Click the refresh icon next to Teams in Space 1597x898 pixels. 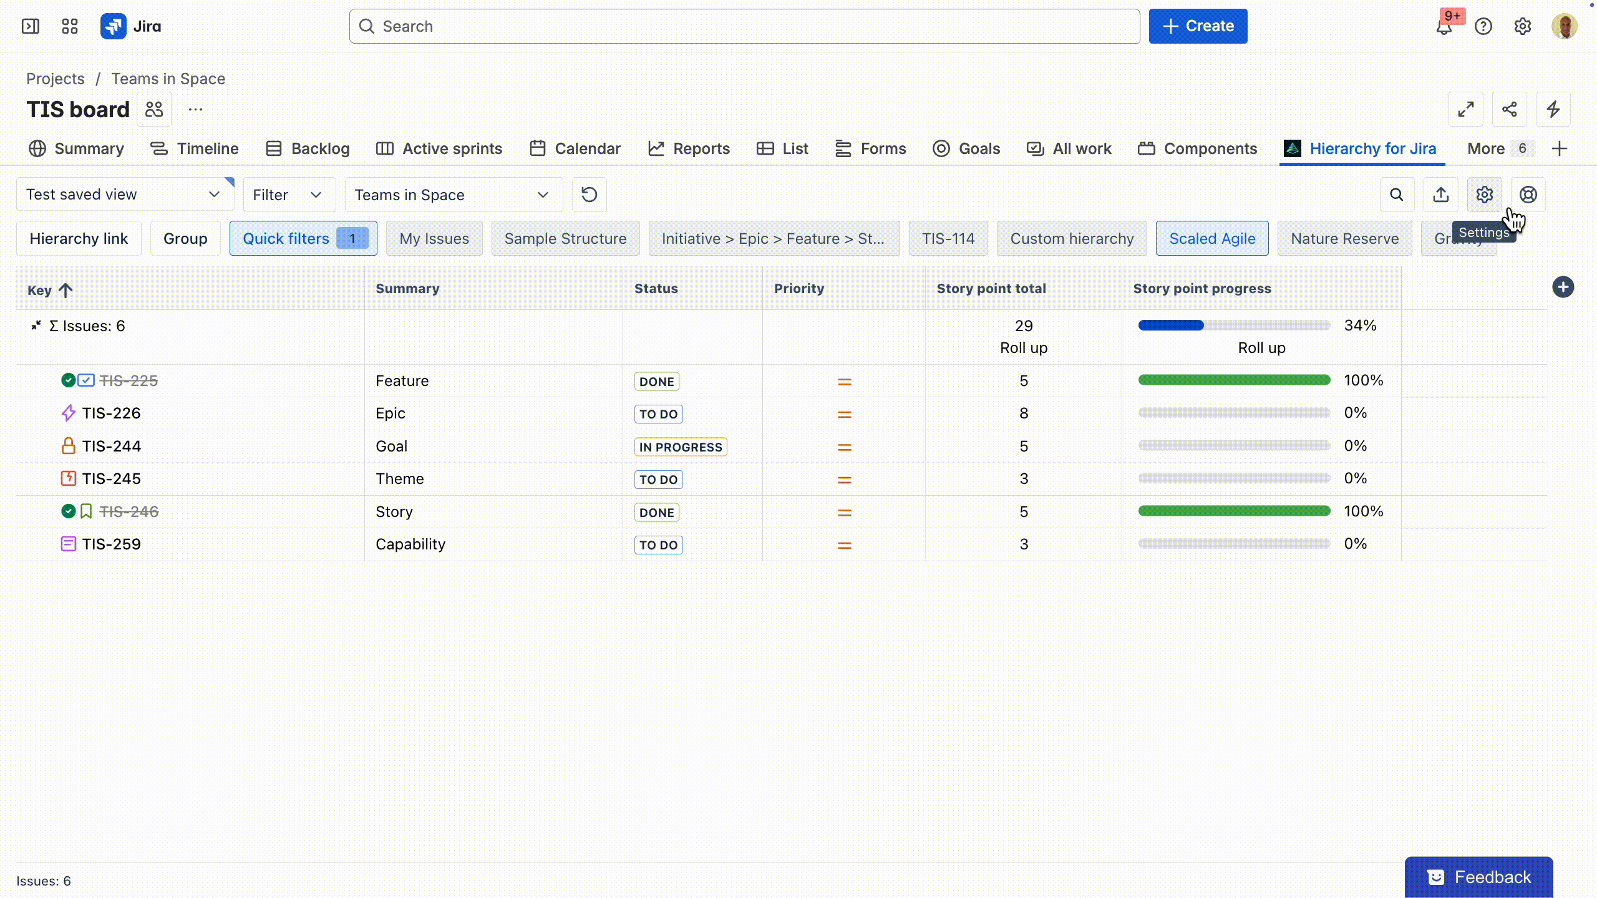pyautogui.click(x=590, y=195)
